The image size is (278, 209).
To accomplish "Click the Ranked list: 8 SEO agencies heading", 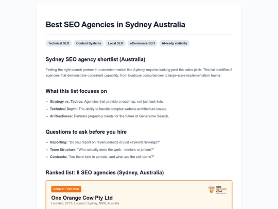I will click(105, 172).
